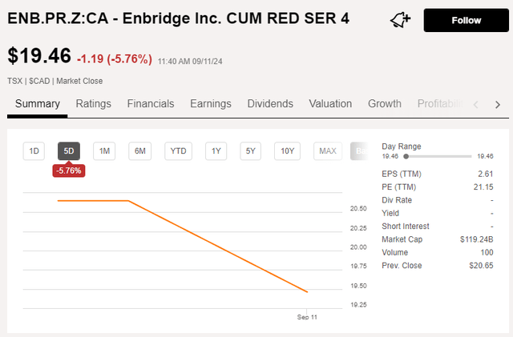Click the add alert bell icon

pos(400,20)
